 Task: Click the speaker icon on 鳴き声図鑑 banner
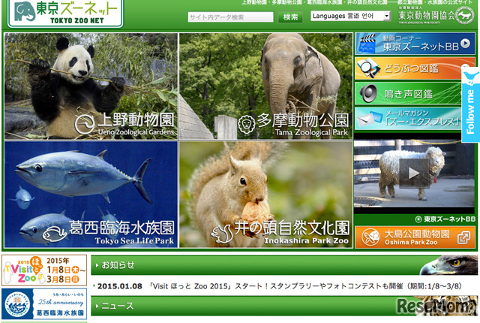point(368,93)
